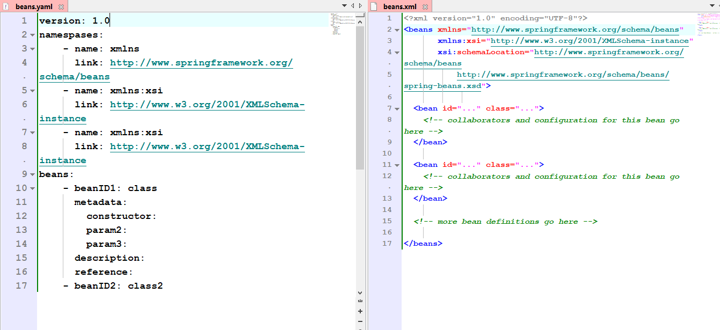Collapse the fold marker on yaml line 5
This screenshot has width=720, height=330.
pyautogui.click(x=33, y=91)
